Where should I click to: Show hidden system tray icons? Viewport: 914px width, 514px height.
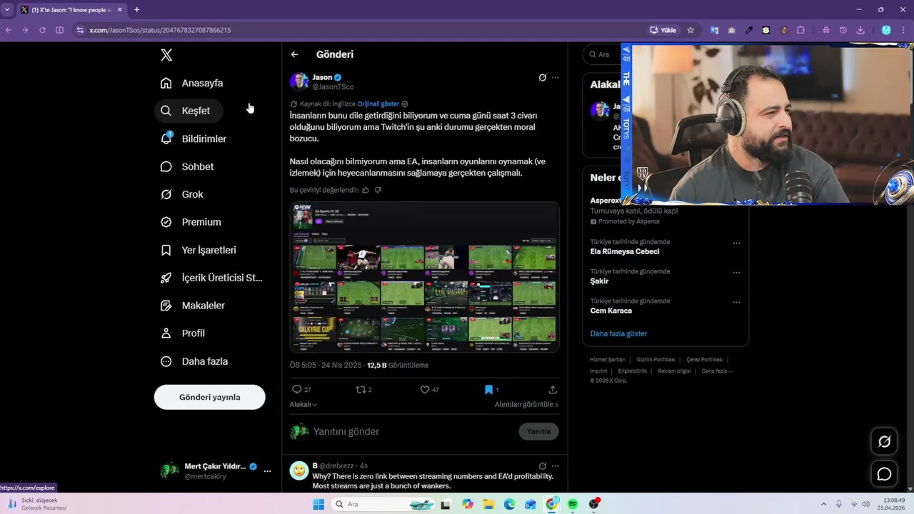[825, 504]
